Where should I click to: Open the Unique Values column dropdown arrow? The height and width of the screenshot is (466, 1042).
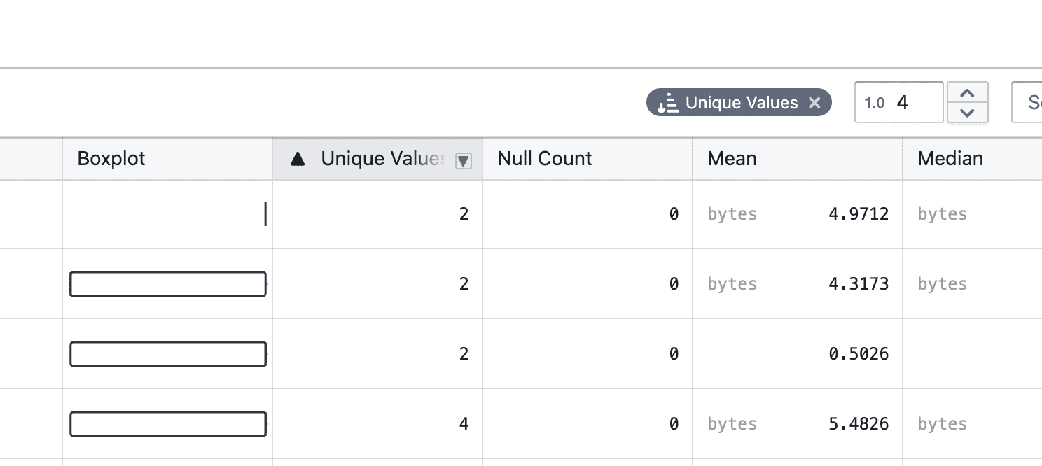pyautogui.click(x=463, y=160)
